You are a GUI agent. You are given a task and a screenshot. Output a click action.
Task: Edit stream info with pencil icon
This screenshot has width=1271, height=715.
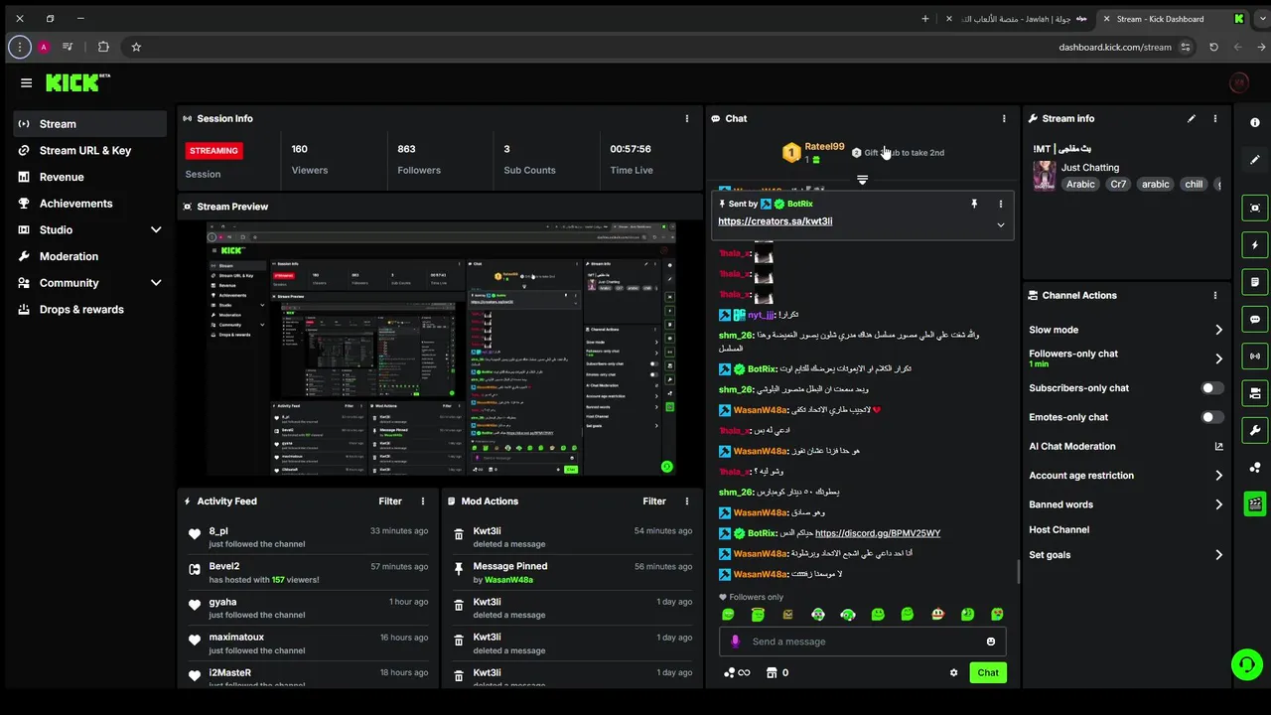[1192, 118]
